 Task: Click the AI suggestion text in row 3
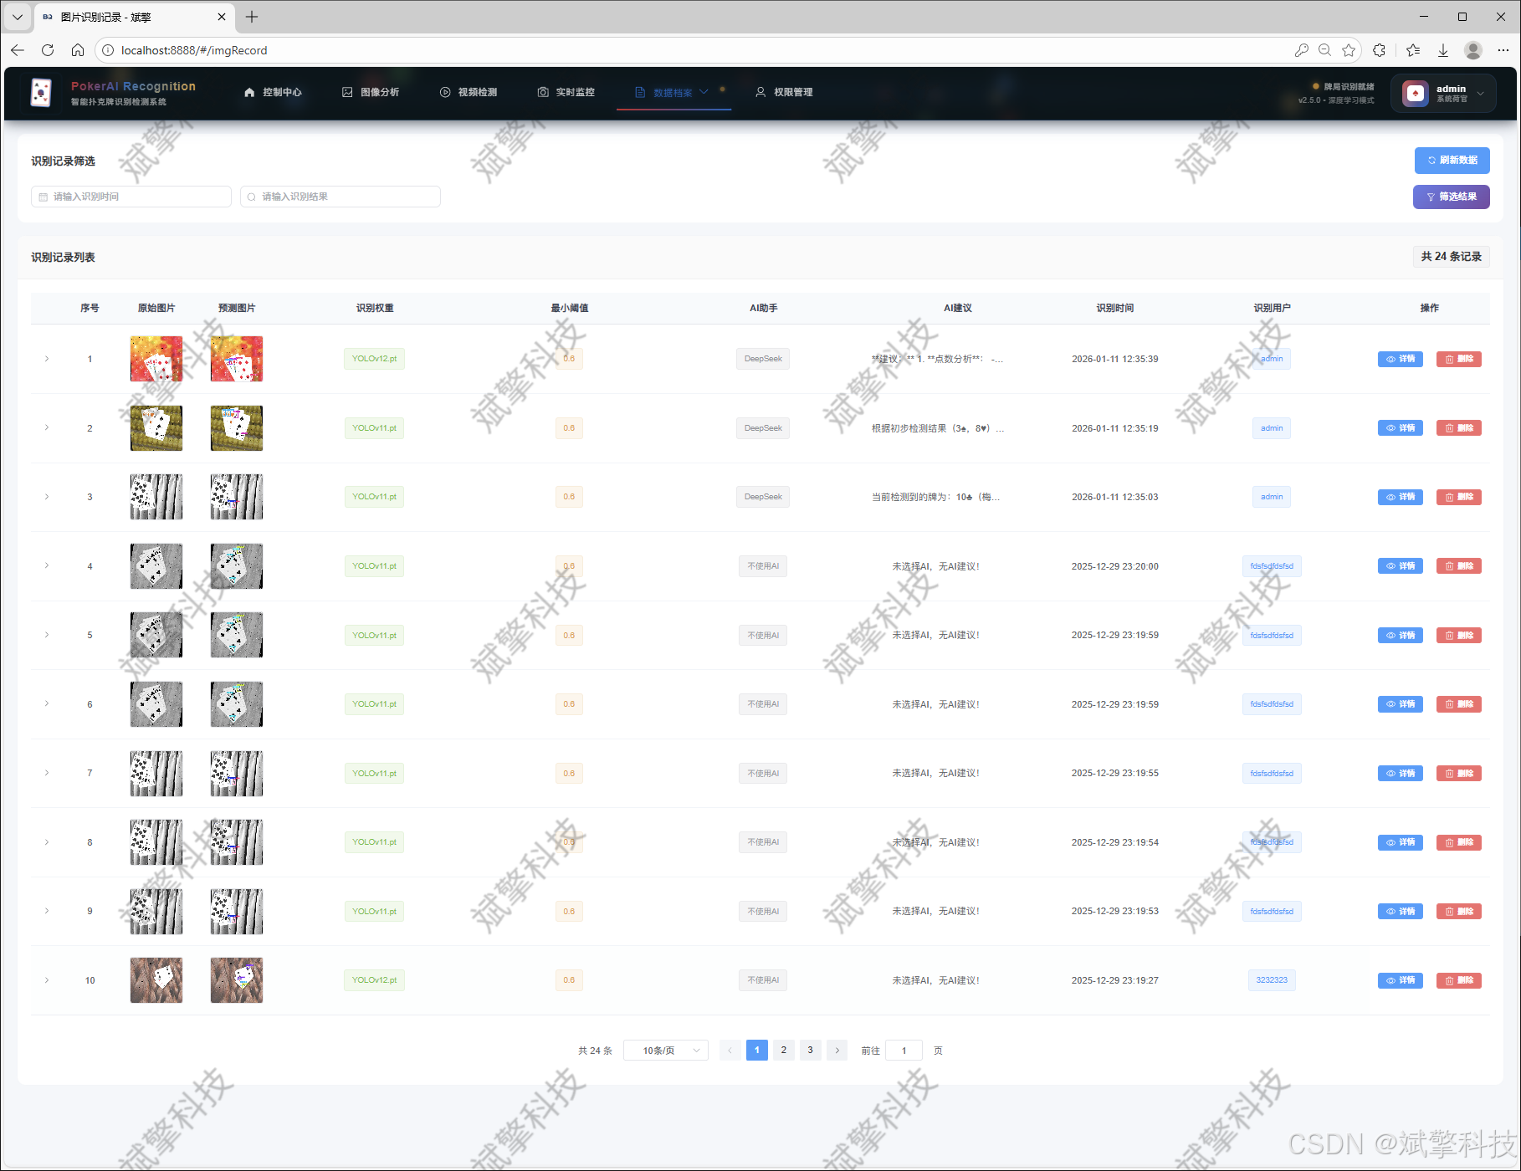tap(936, 497)
